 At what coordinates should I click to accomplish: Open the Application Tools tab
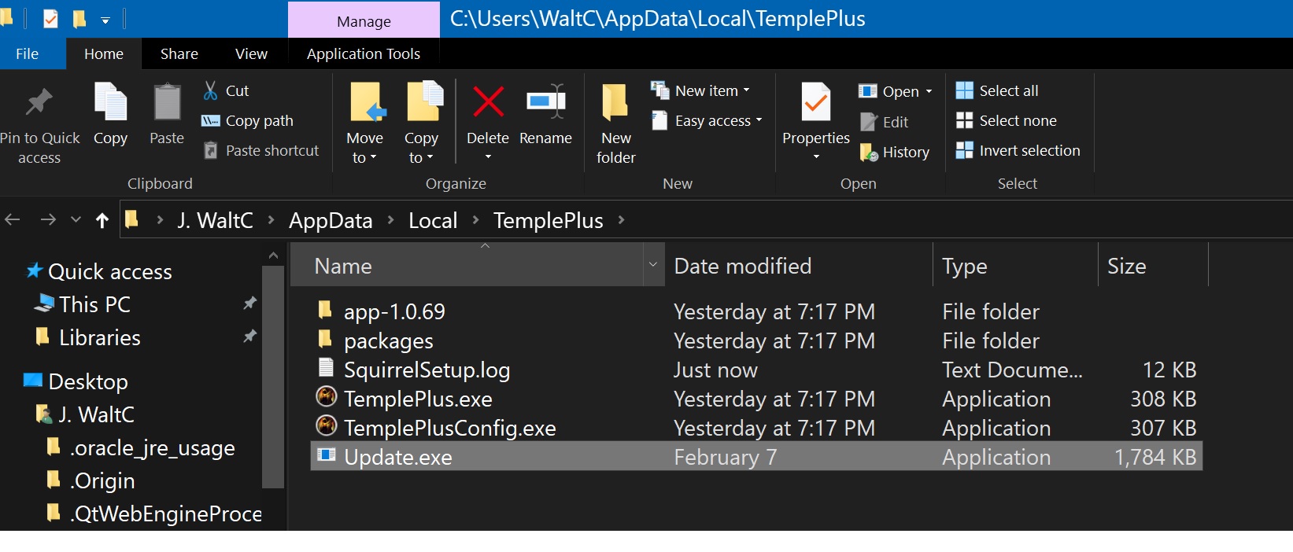(364, 53)
